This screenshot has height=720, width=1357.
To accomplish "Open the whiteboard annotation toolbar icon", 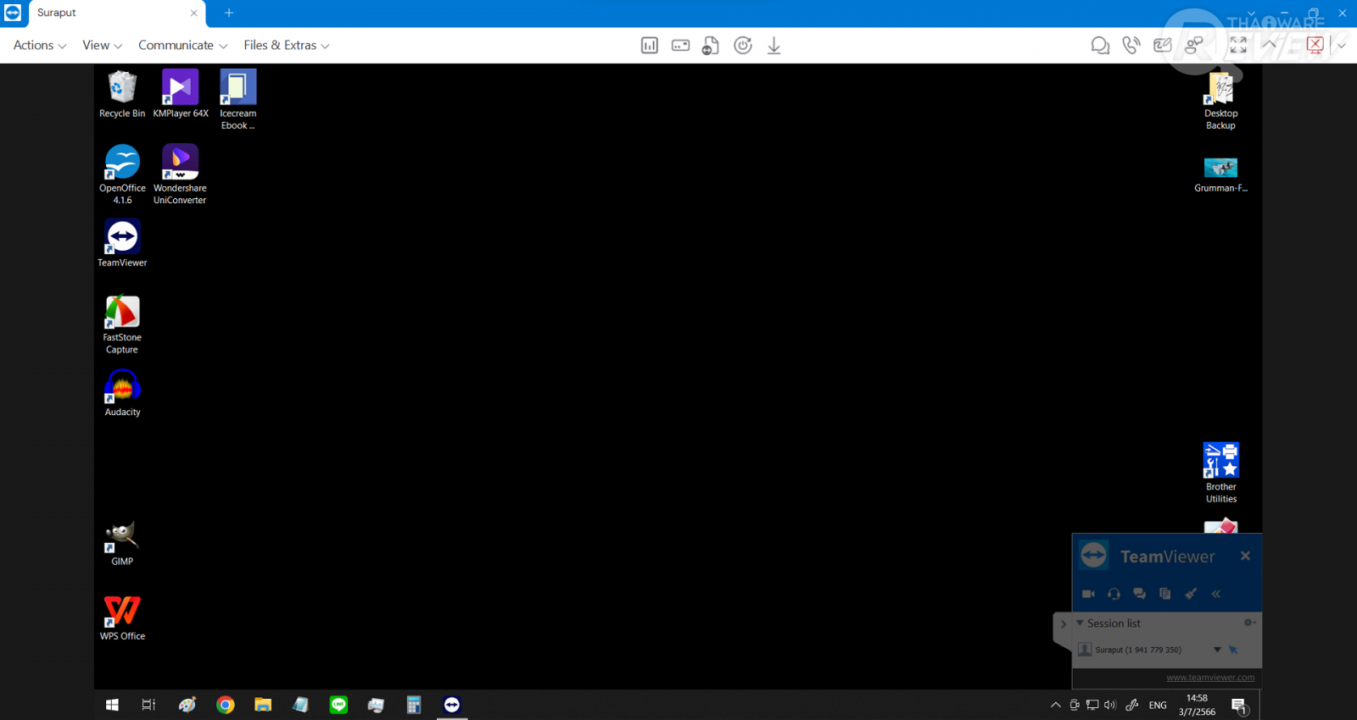I will pyautogui.click(x=1163, y=46).
